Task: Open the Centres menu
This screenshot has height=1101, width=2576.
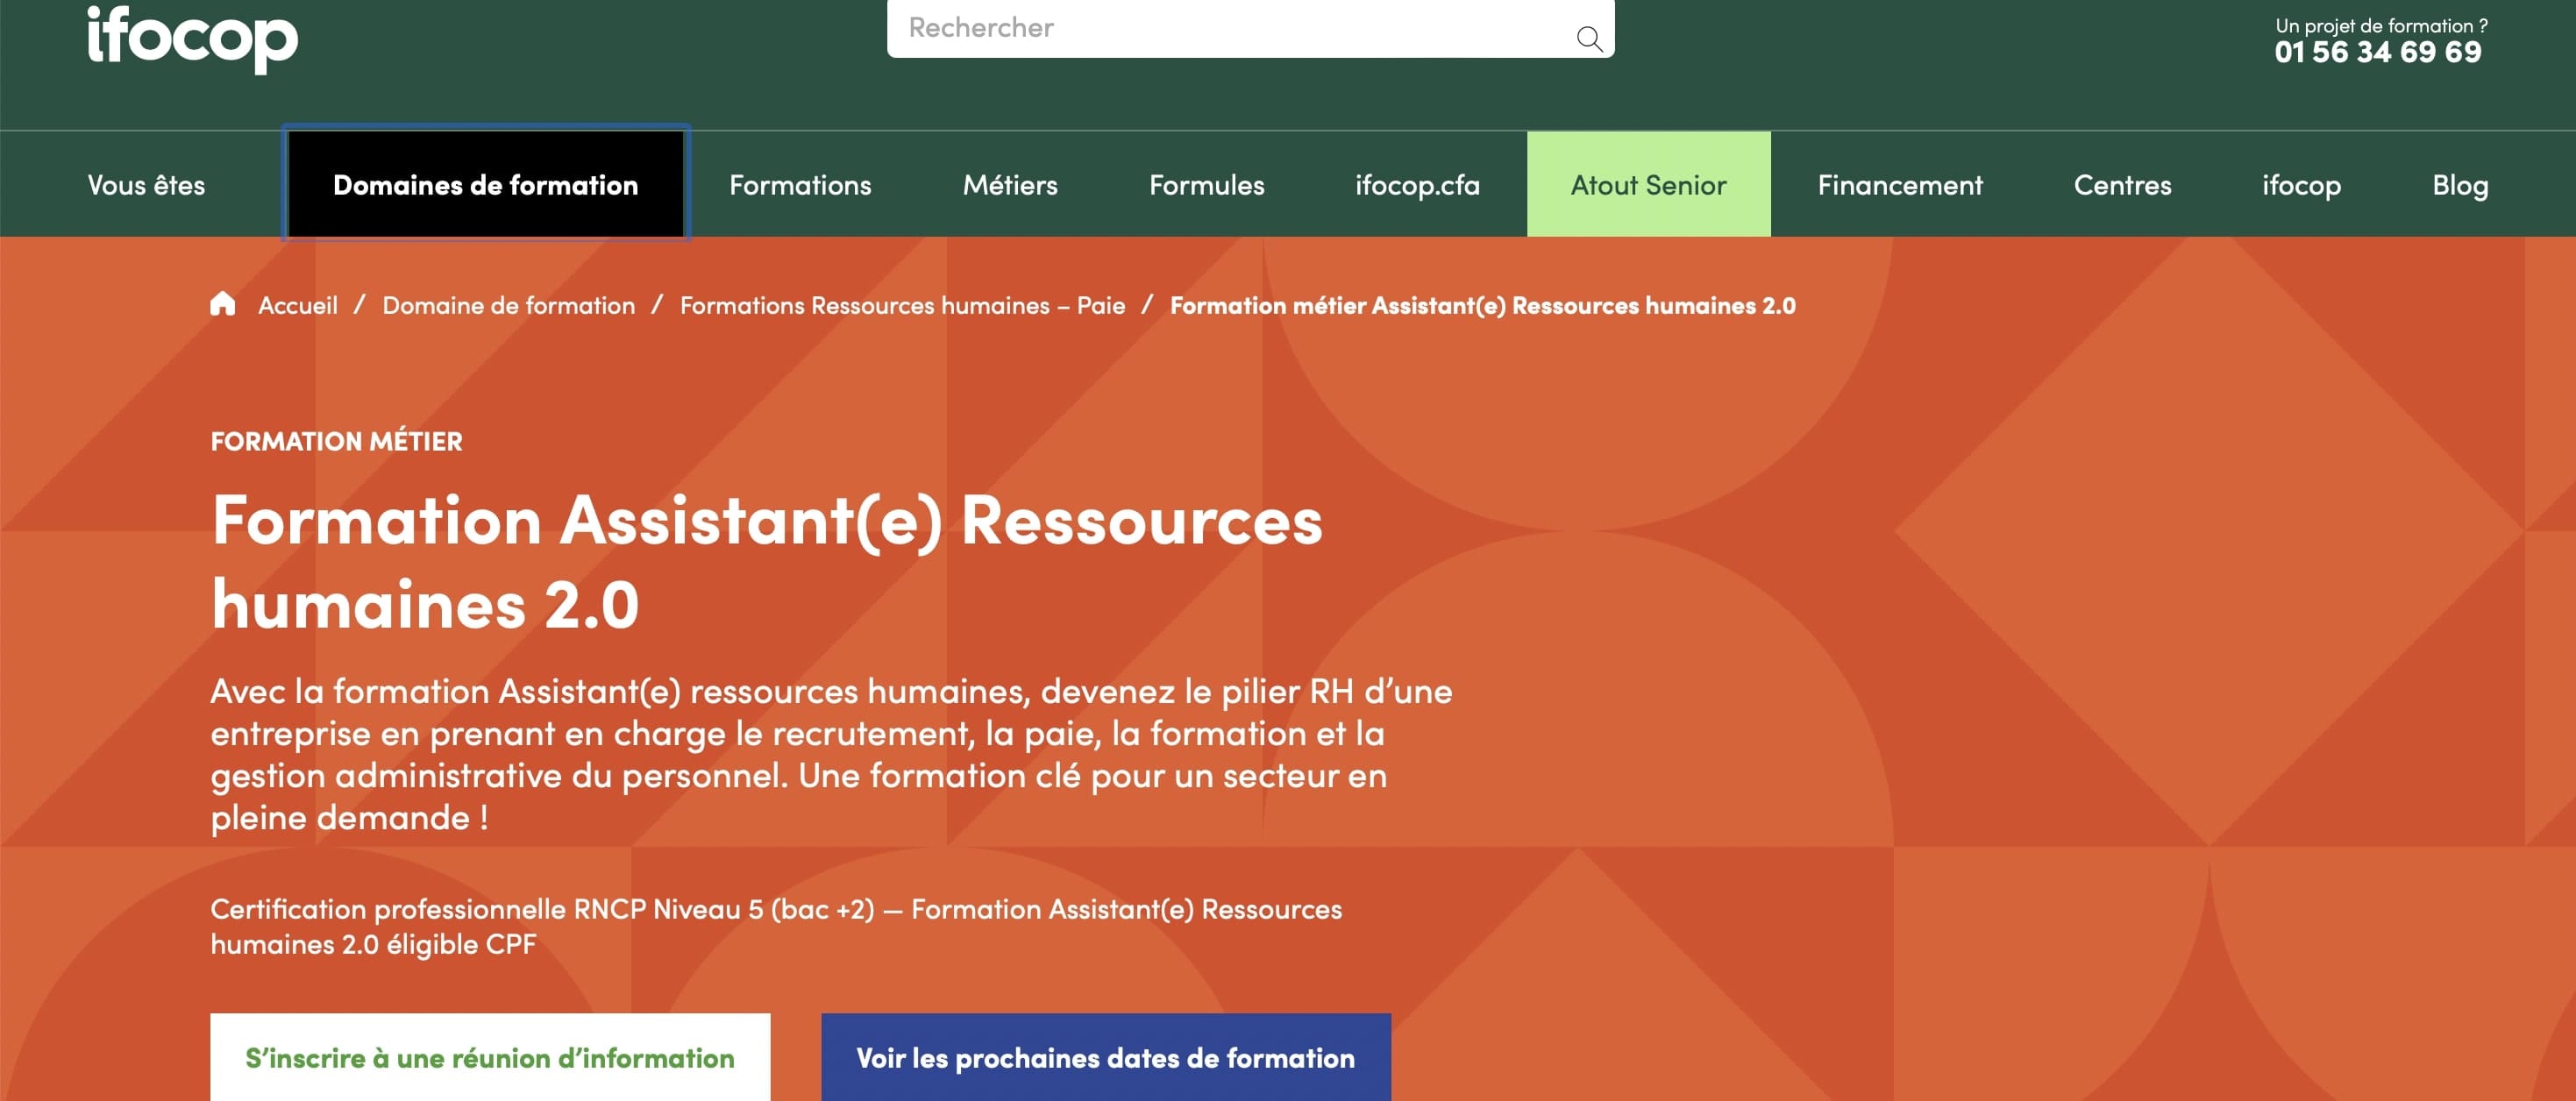Action: [x=2122, y=185]
